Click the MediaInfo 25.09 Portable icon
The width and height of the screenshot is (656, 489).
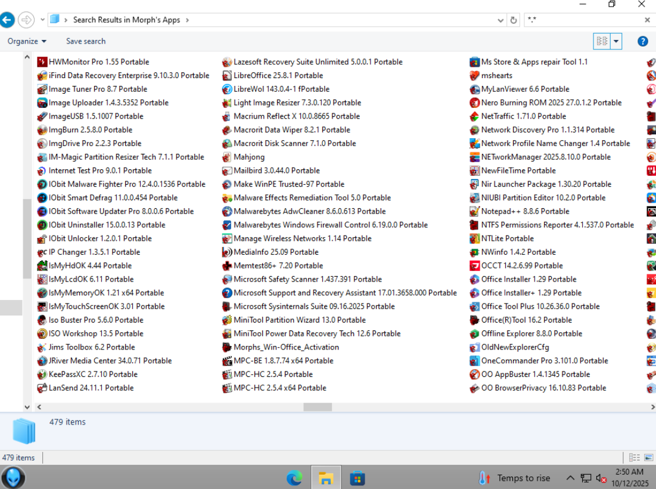[227, 252]
